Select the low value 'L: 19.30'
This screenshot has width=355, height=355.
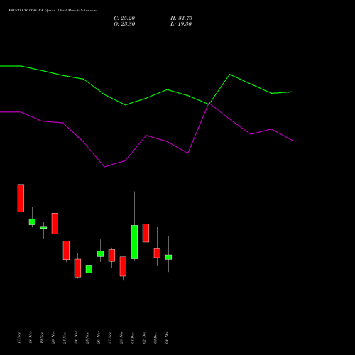181,24
